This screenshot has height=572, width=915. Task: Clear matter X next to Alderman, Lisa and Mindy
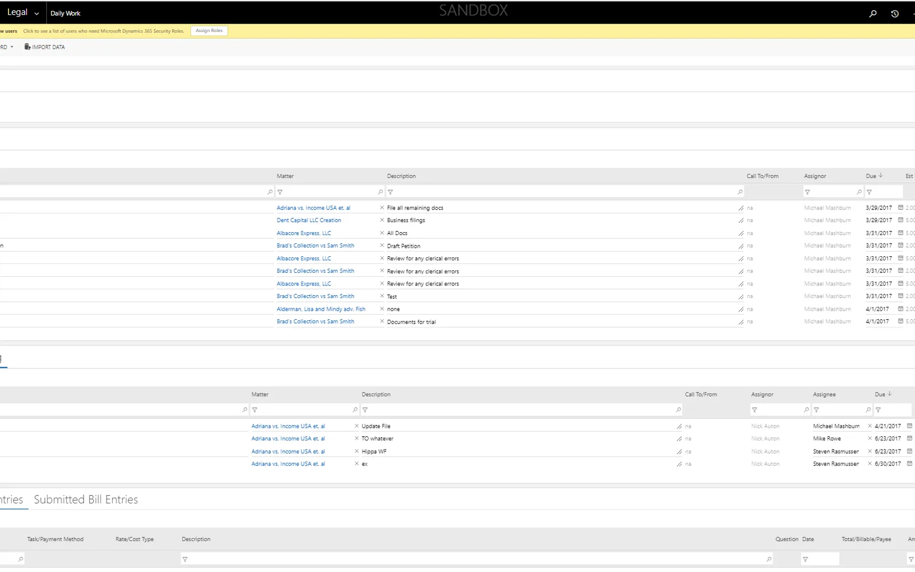pos(382,309)
